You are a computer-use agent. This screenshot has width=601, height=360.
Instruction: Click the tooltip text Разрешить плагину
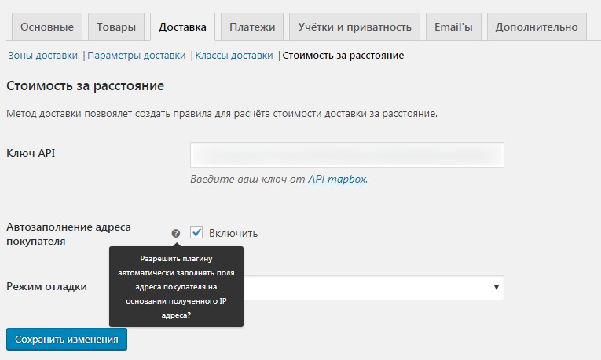176,287
